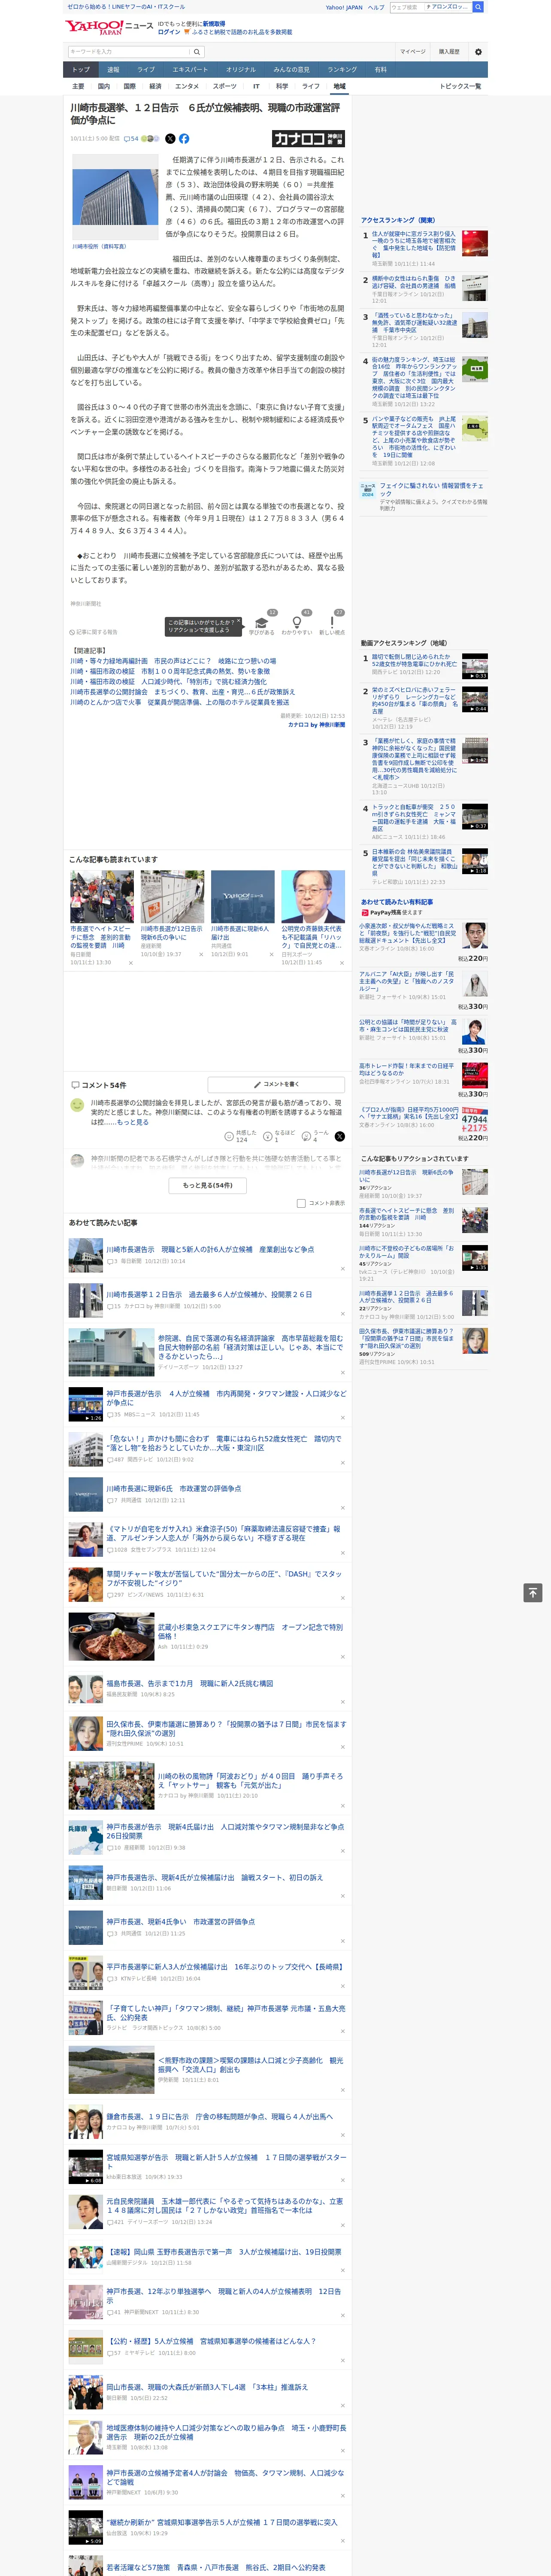Click the Yahoo! JAPAN News logo
Image resolution: width=551 pixels, height=2576 pixels.
tap(110, 27)
